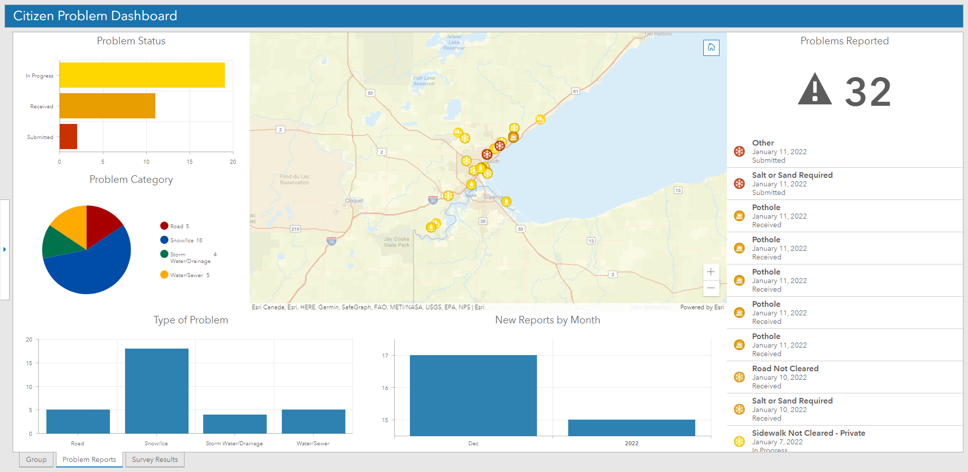Click the warning triangle beside 32

click(815, 89)
